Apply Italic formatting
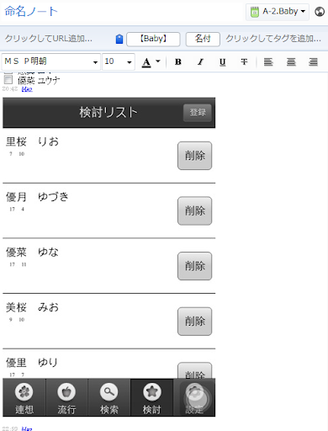This screenshot has width=328, height=431. (200, 61)
